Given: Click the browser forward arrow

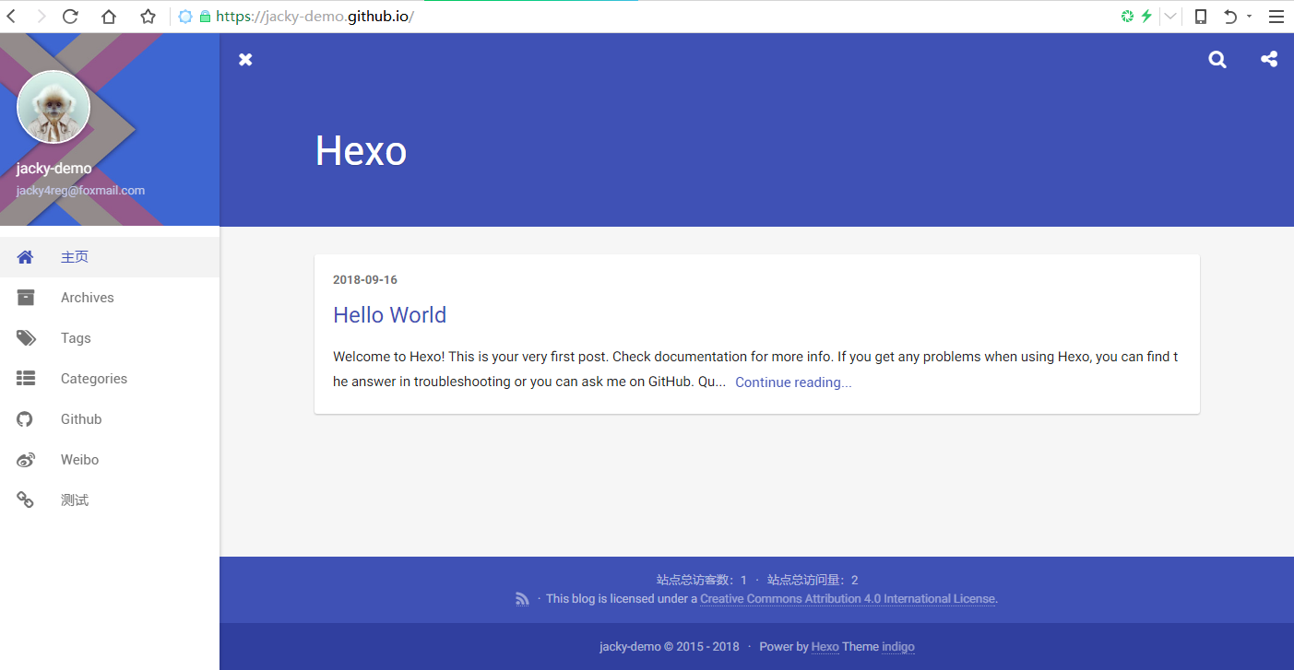Looking at the screenshot, I should tap(41, 17).
